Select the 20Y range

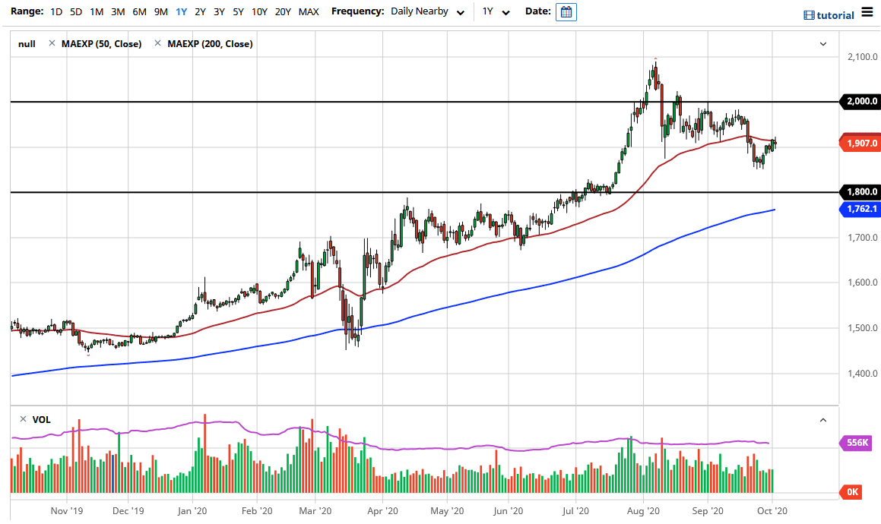283,12
